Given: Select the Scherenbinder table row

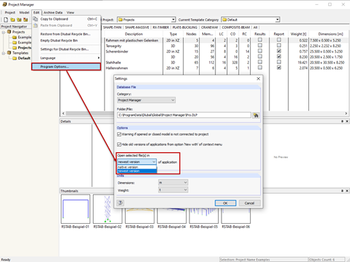Looking at the screenshot, I should click(x=204, y=51).
